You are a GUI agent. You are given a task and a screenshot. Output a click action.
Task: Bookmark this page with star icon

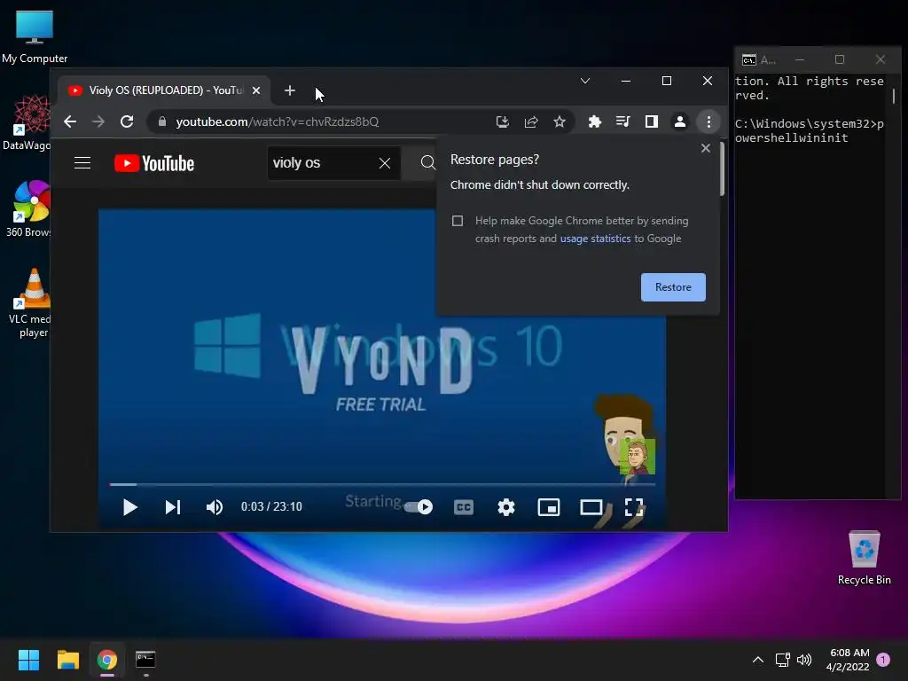(560, 121)
